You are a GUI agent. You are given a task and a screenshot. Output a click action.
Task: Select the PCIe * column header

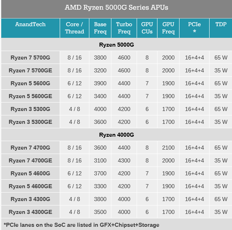click(194, 28)
